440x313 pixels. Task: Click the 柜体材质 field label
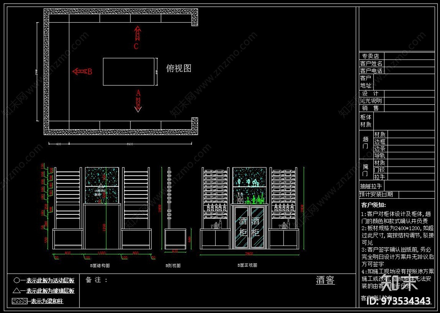click(x=366, y=121)
